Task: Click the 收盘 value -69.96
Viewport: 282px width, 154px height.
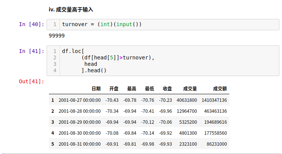Action: pyautogui.click(x=166, y=111)
